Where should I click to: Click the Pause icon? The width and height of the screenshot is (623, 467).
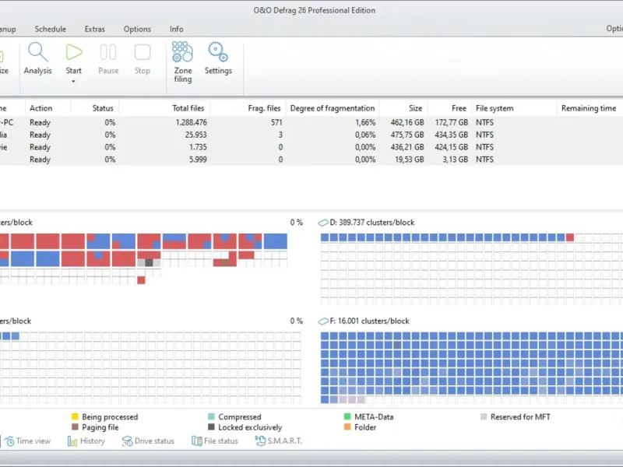108,52
